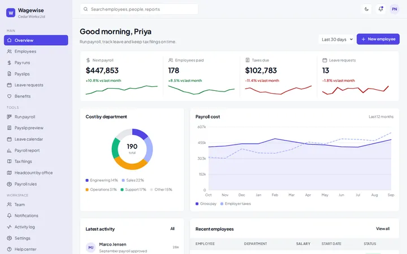Image resolution: width=407 pixels, height=254 pixels.
Task: Click the Notifications bell icon in sidebar
Action: (10, 216)
